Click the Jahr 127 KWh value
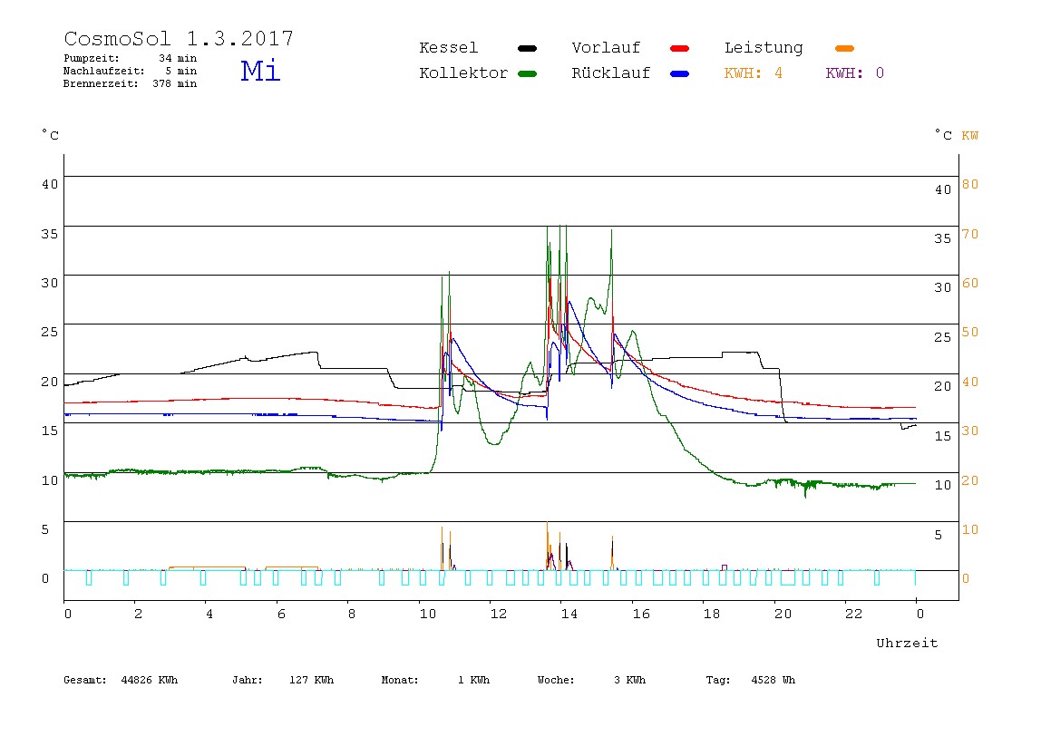Viewport: 1041px width, 736px height. coord(283,680)
